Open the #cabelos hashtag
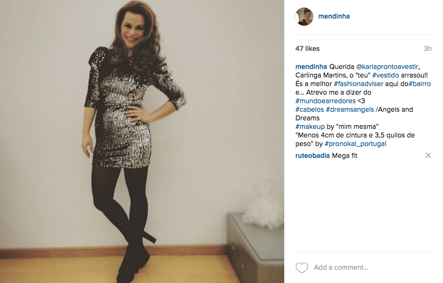This screenshot has width=443, height=283. tap(309, 109)
